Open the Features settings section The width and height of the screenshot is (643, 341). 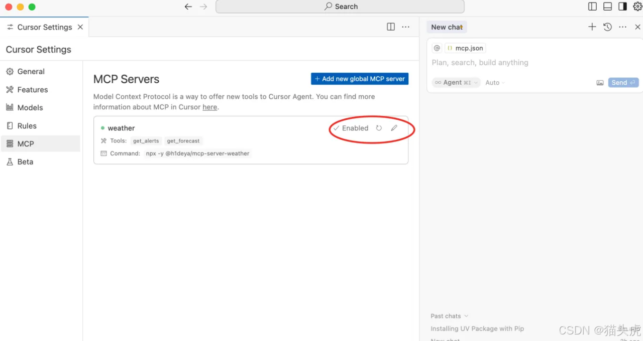click(x=40, y=90)
